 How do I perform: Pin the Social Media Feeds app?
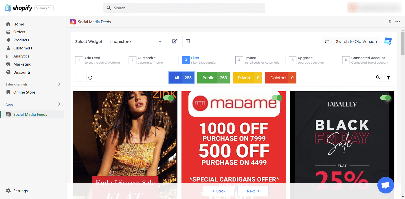390,22
